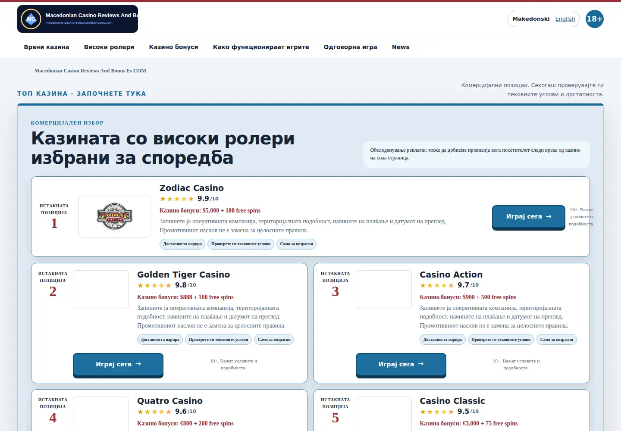Screen dimensions: 621x431
Task: Open the Zodiac Casino logo thumbnail
Action: coord(115,216)
